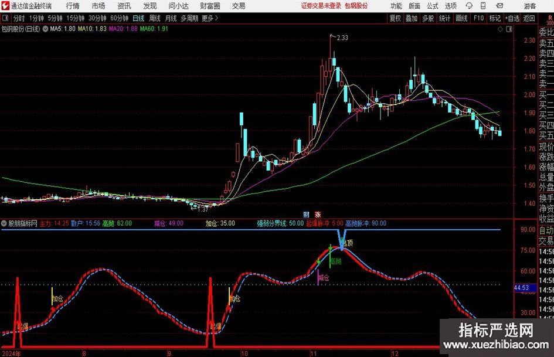This screenshot has height=357, width=554.
Task: Click the 散户: 15.56 indicator value
Action: coord(86,223)
